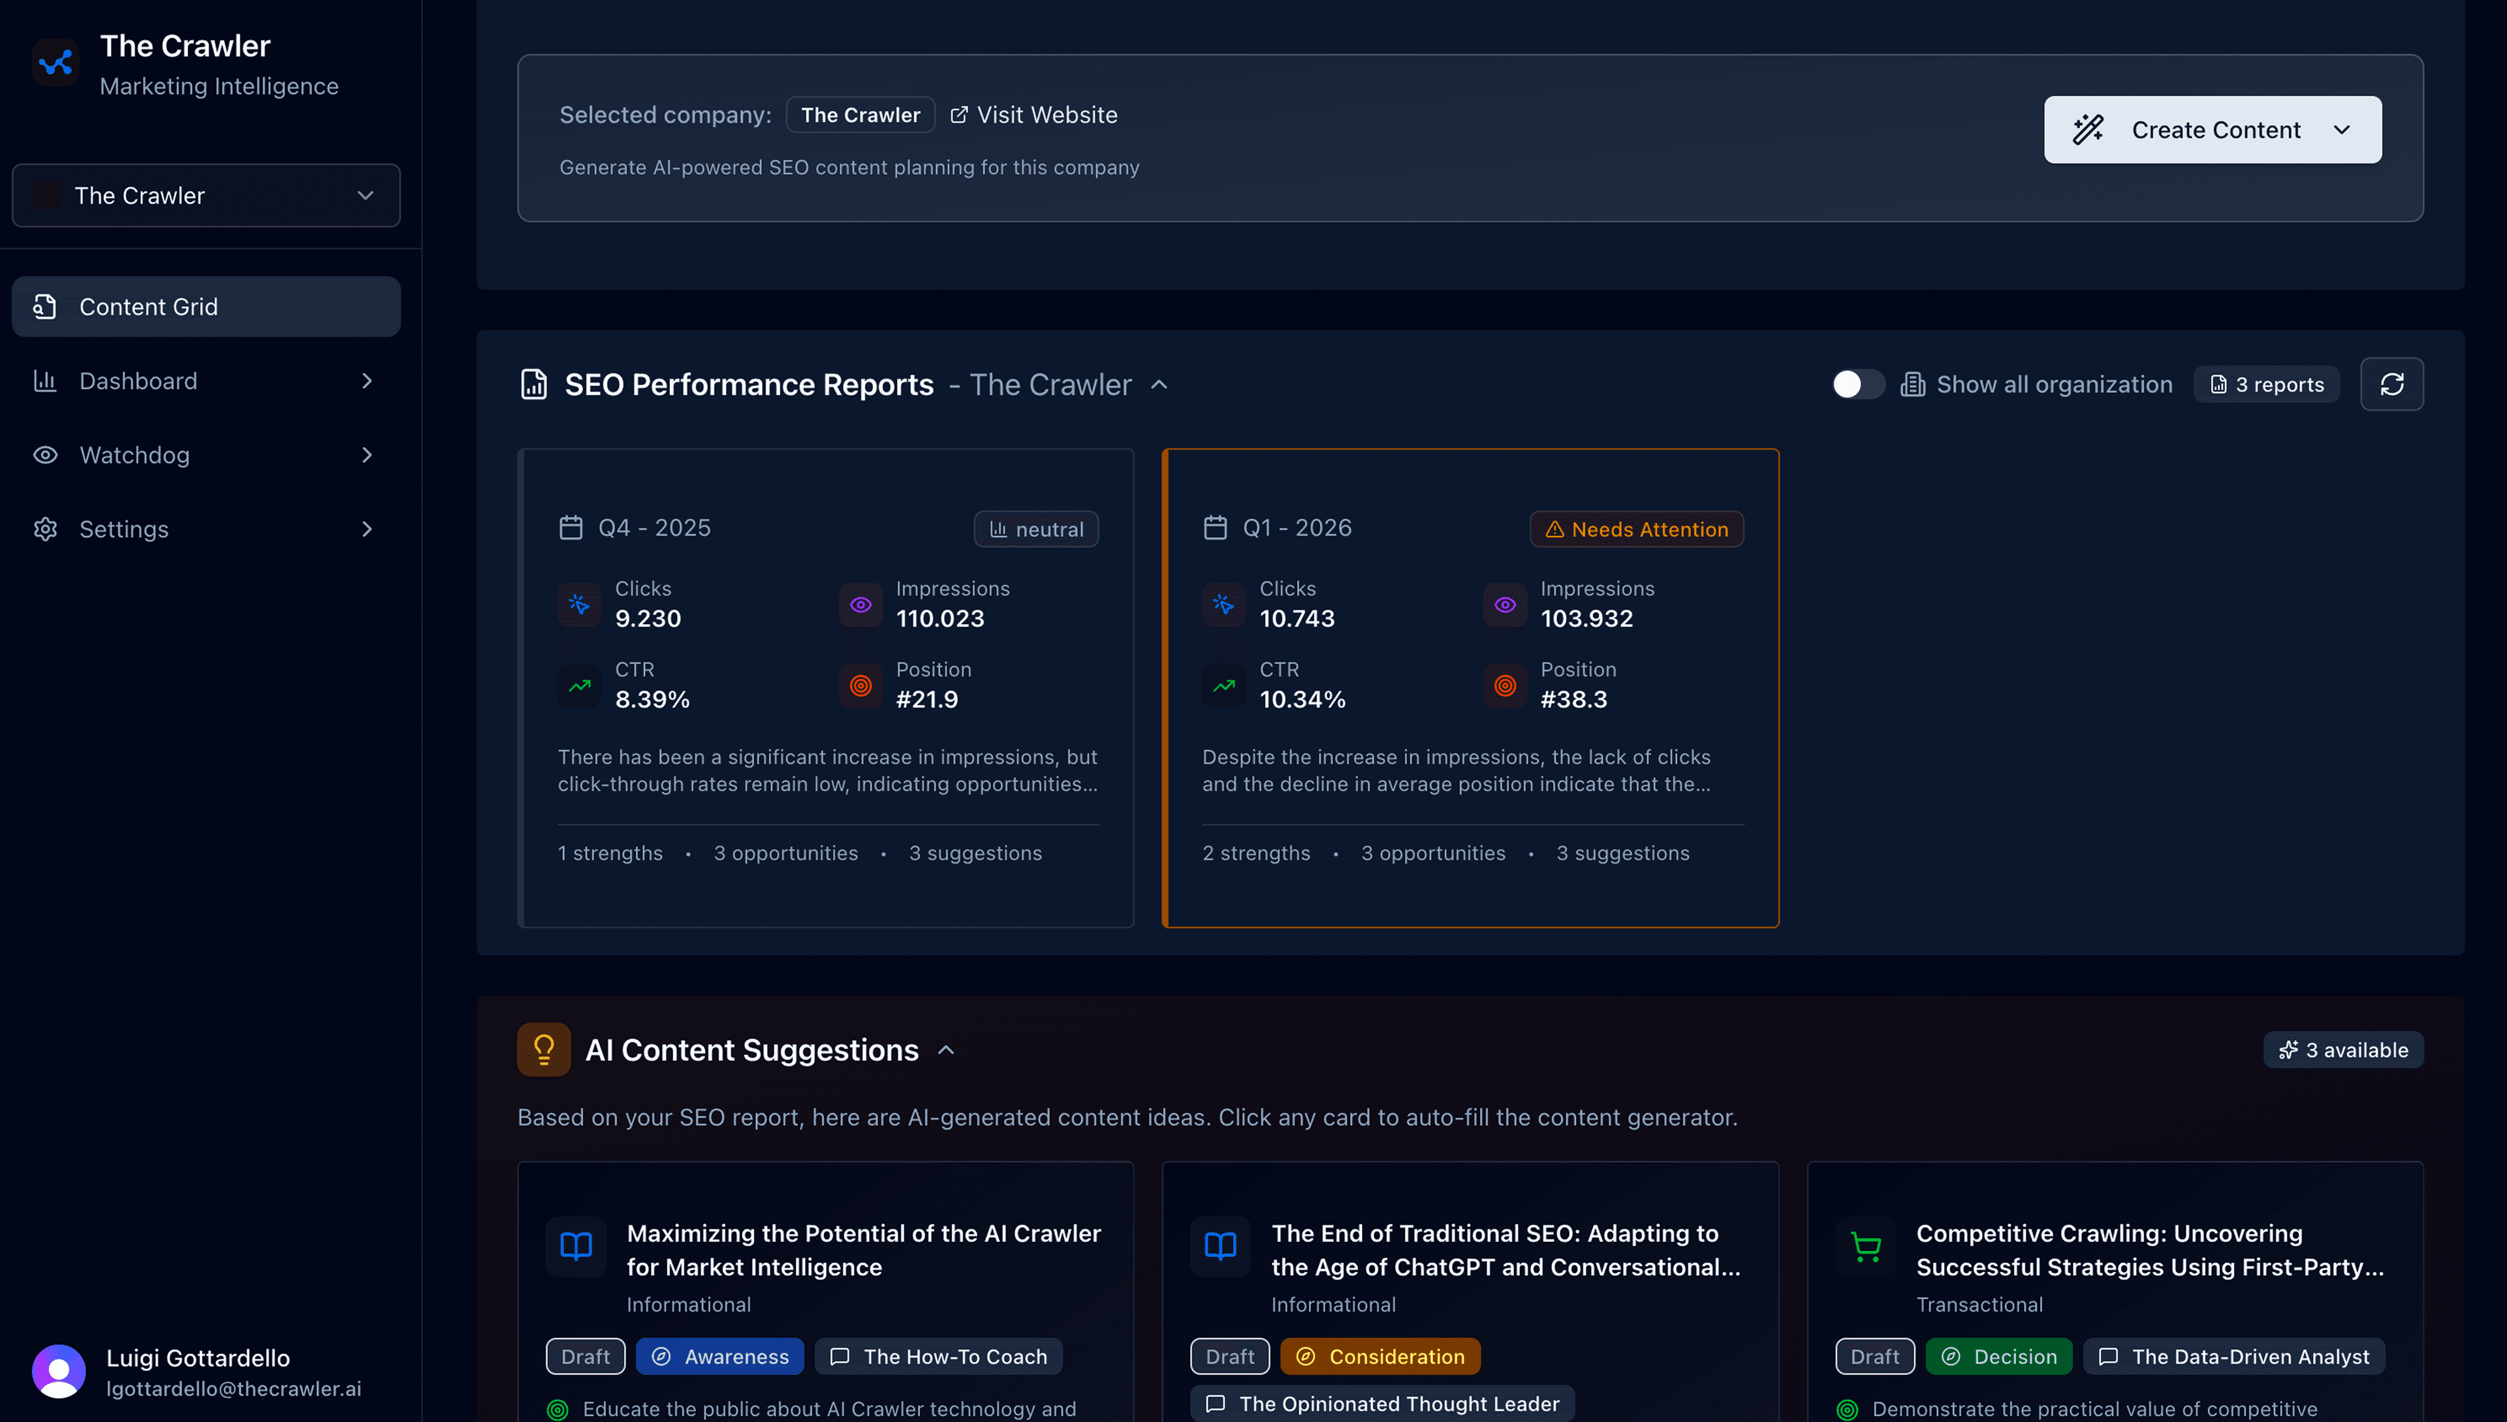Click the Needs Attention badge on Q1-2026

coord(1636,528)
